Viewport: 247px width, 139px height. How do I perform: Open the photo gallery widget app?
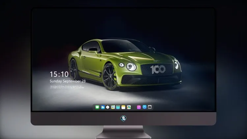point(129,107)
